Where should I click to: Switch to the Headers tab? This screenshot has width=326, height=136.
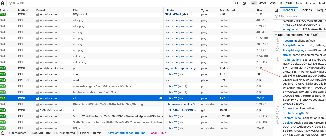point(289,10)
